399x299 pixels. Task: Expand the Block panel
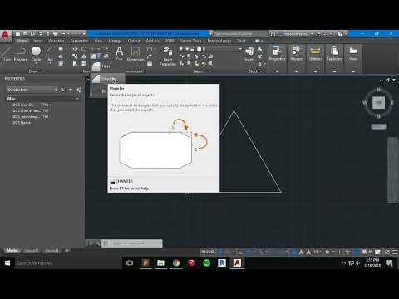pyautogui.click(x=254, y=71)
